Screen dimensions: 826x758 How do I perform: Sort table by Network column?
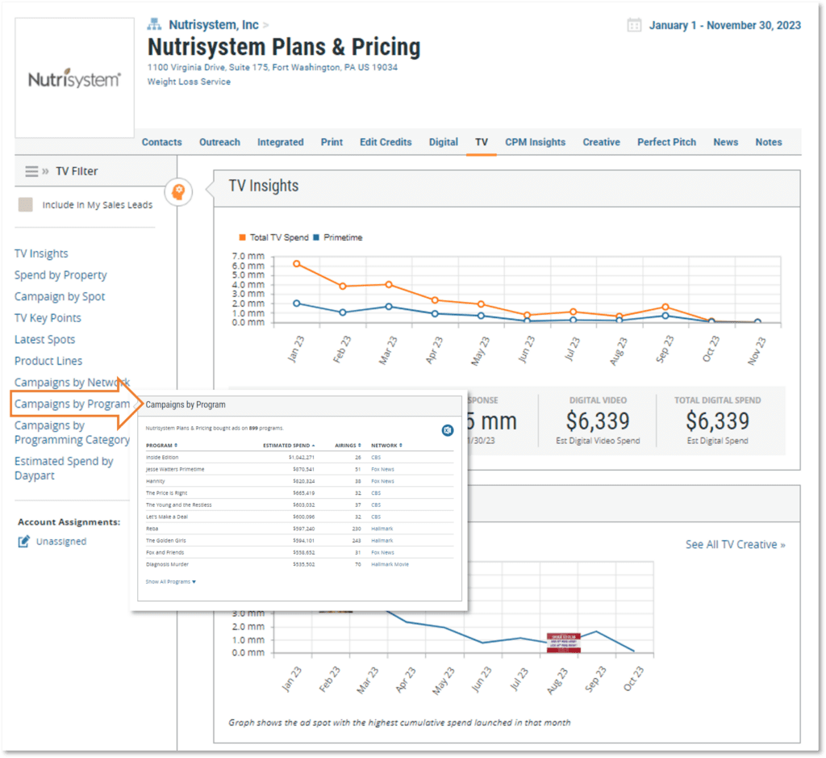(386, 446)
